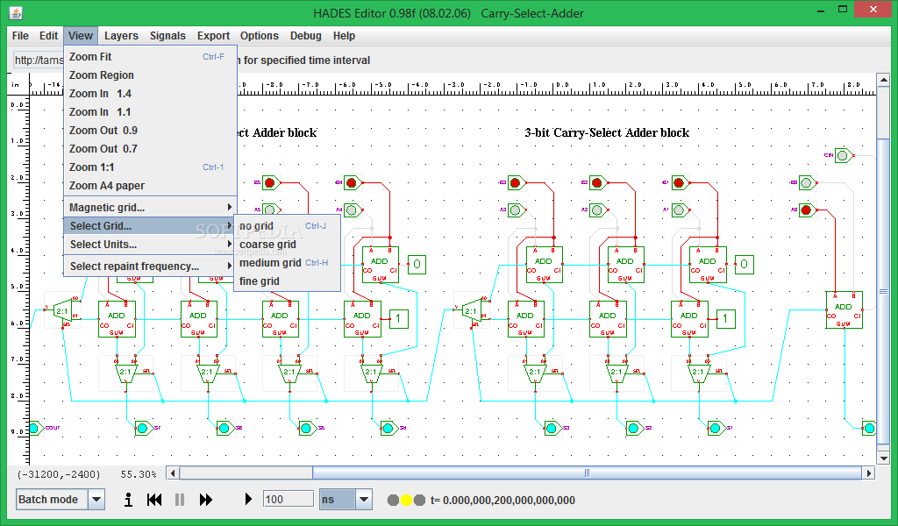Click vertical scrollbar down arrow
This screenshot has width=898, height=526.
(883, 458)
